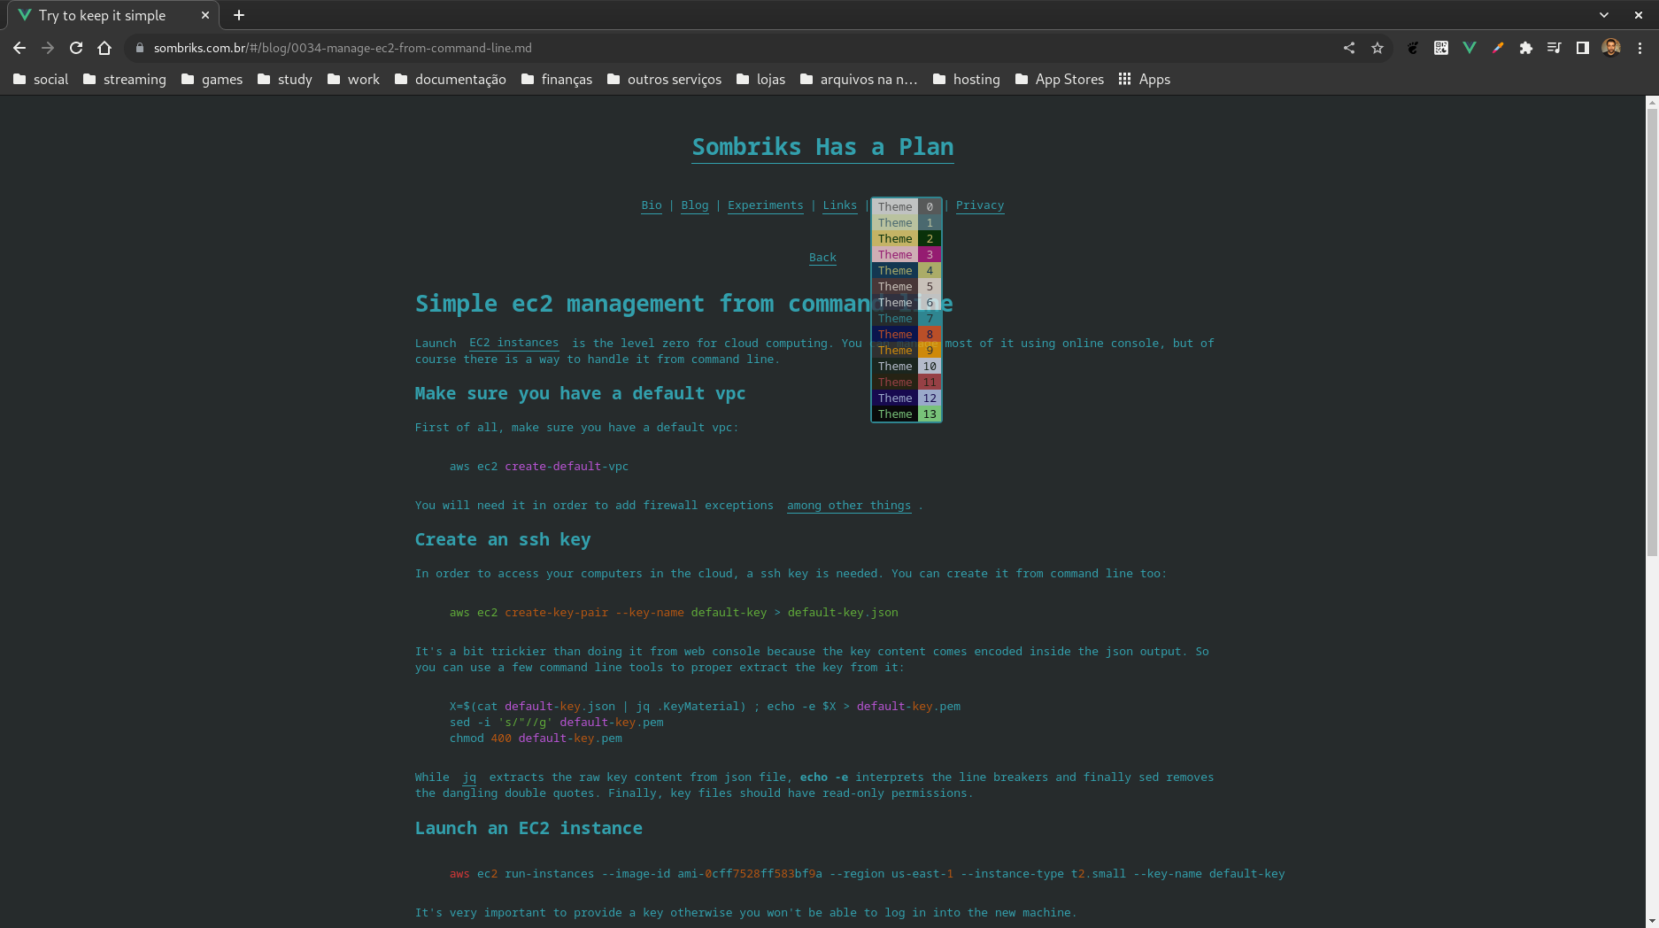
Task: Open the Blog navigation item
Action: click(694, 205)
